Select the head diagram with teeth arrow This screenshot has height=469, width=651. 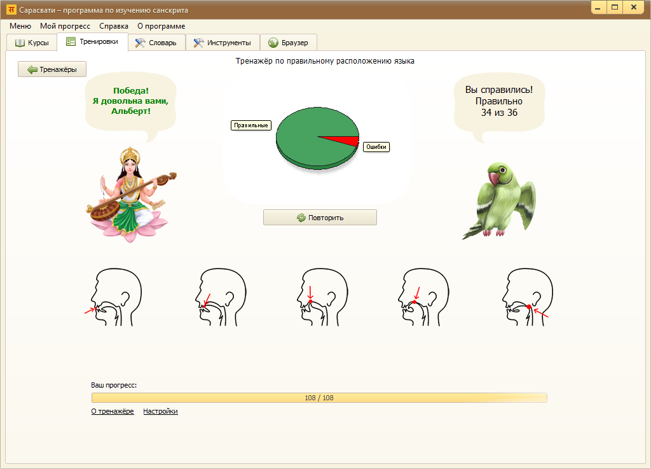point(219,297)
